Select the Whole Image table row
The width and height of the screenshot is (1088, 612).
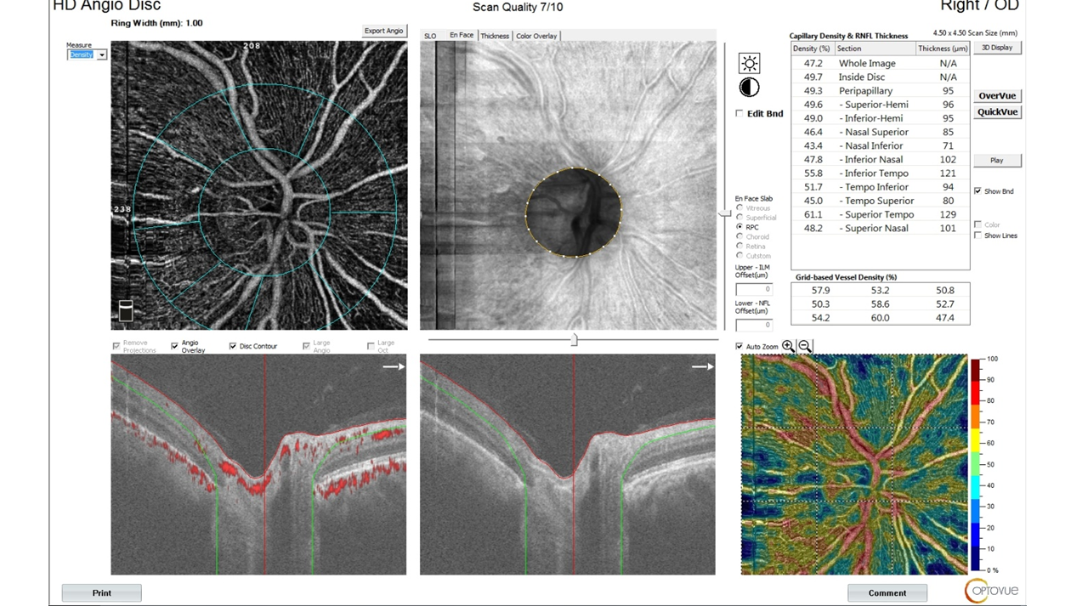click(881, 63)
